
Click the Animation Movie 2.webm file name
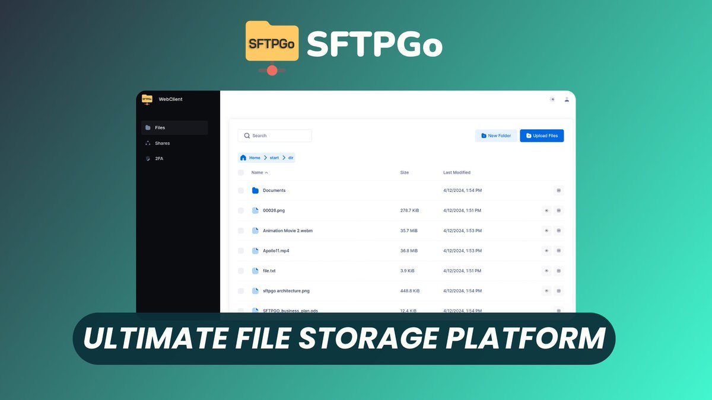288,231
